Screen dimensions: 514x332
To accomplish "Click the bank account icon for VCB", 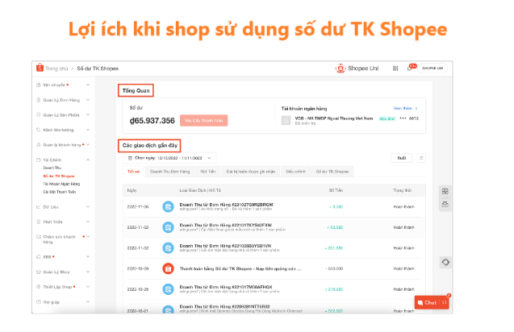I will coord(286,121).
